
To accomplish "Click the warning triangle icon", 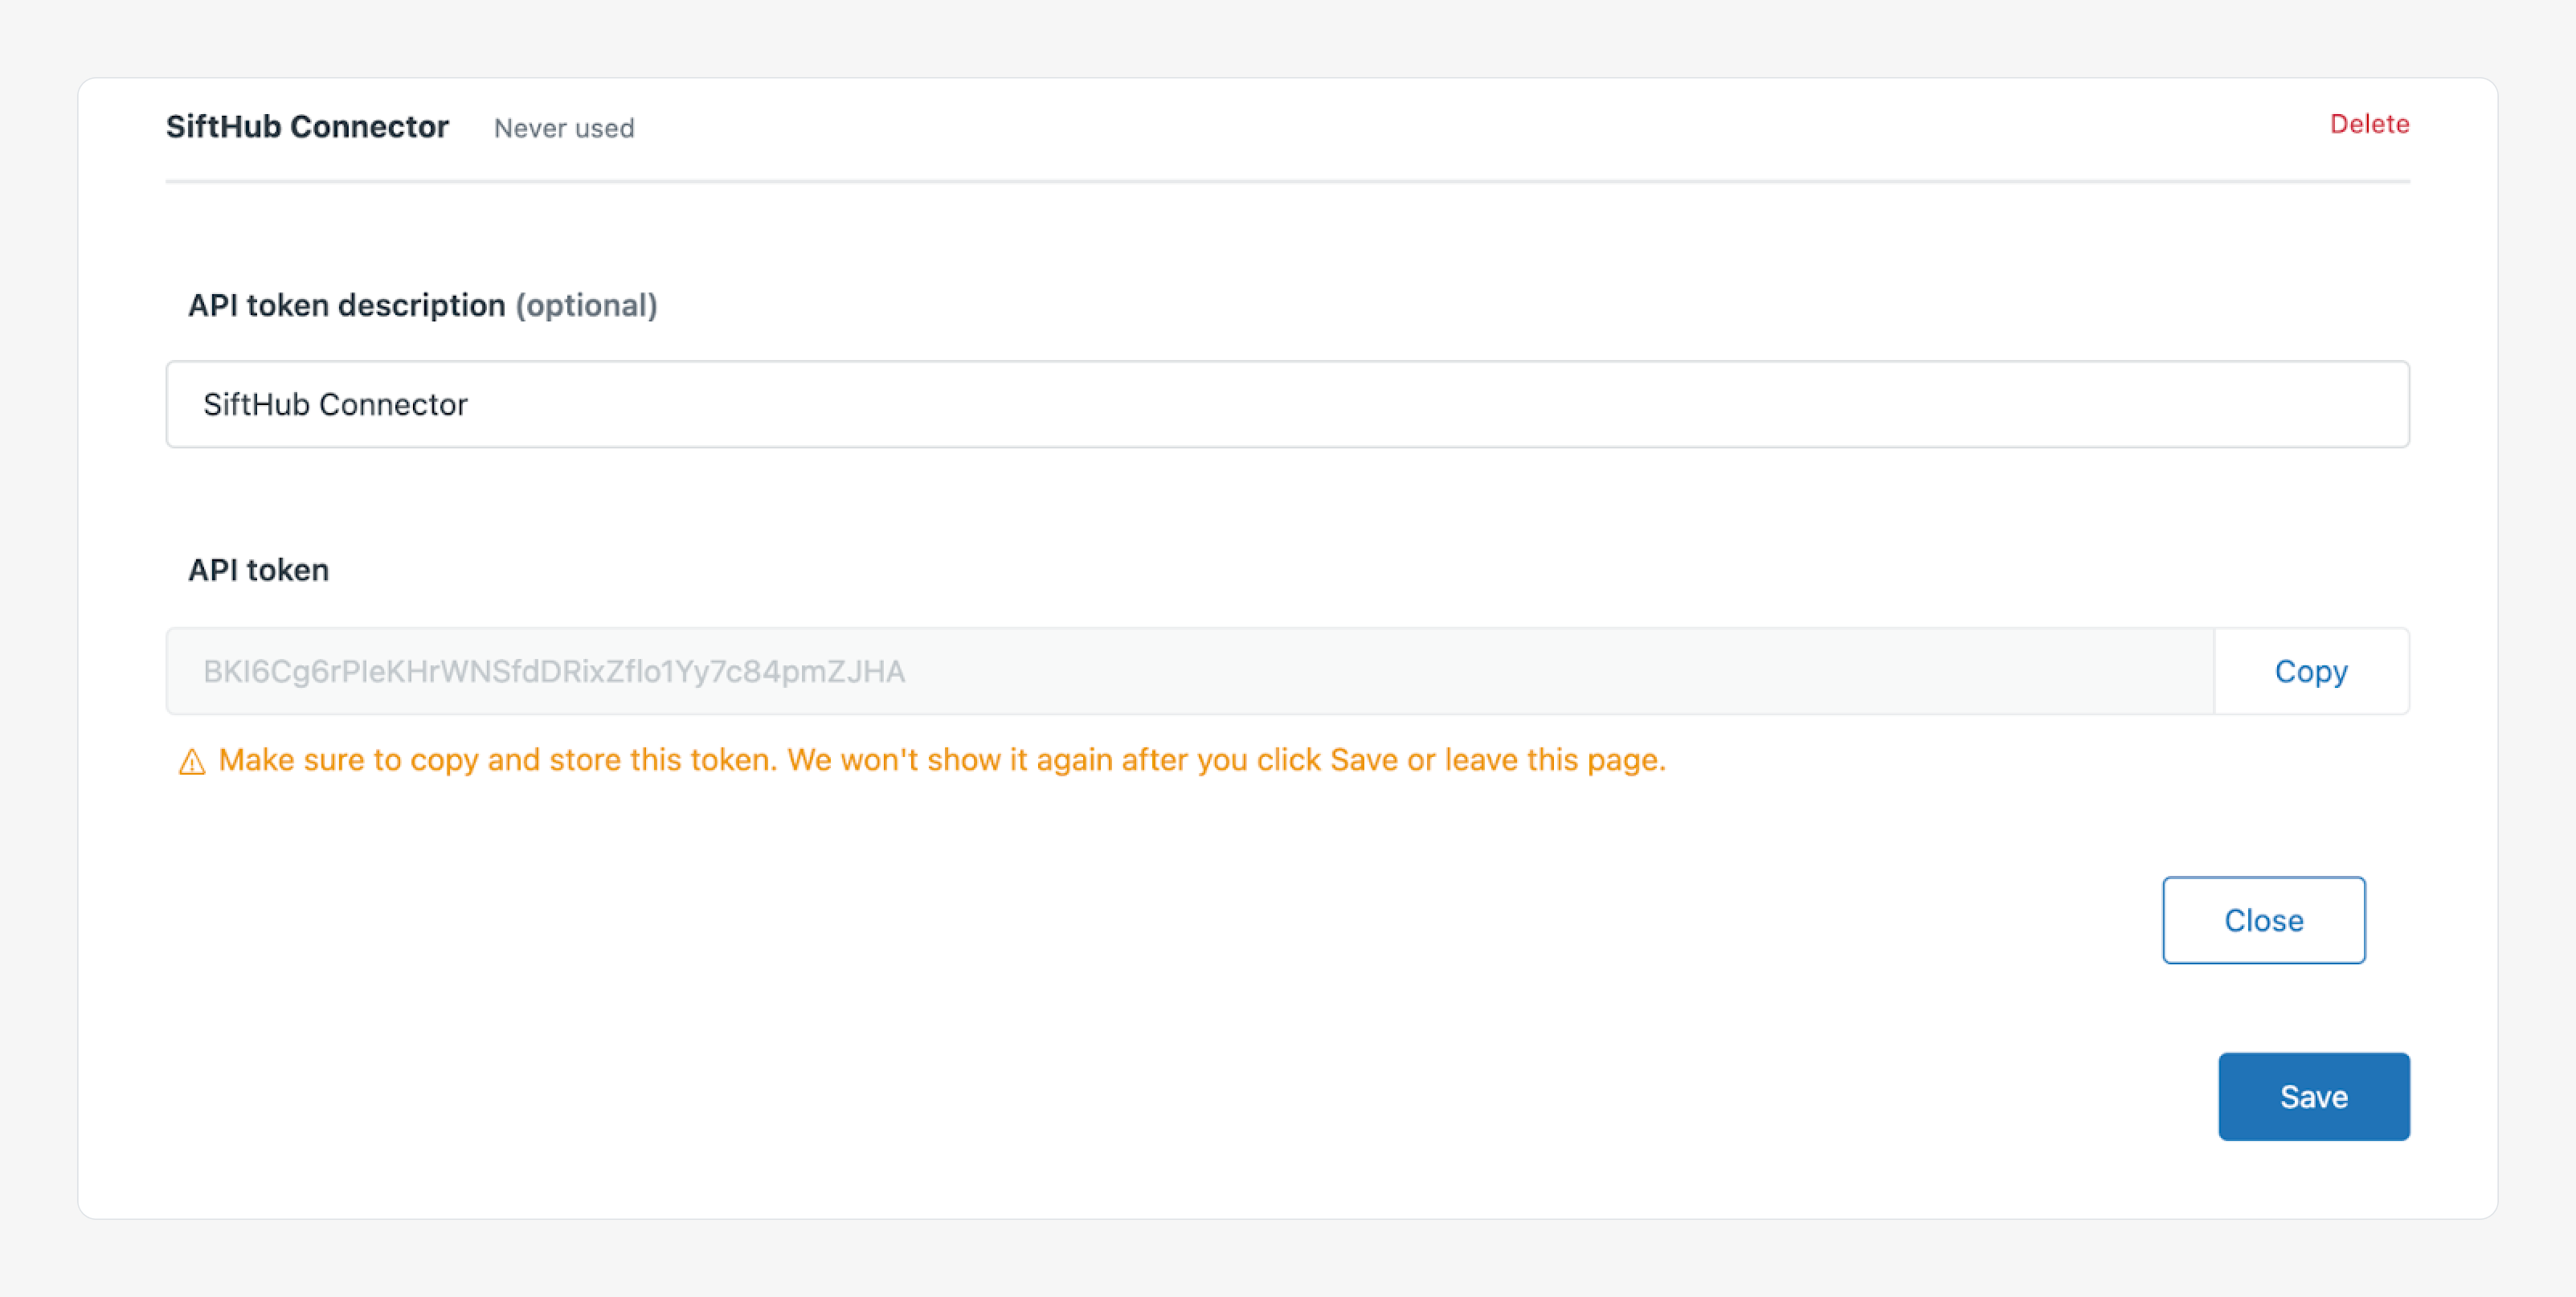I will [191, 762].
